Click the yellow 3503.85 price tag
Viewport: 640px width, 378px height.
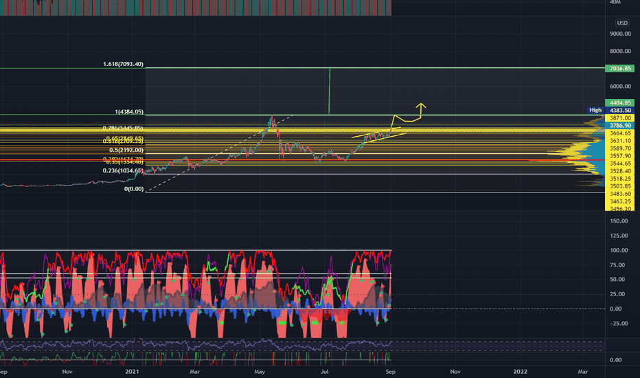[619, 186]
